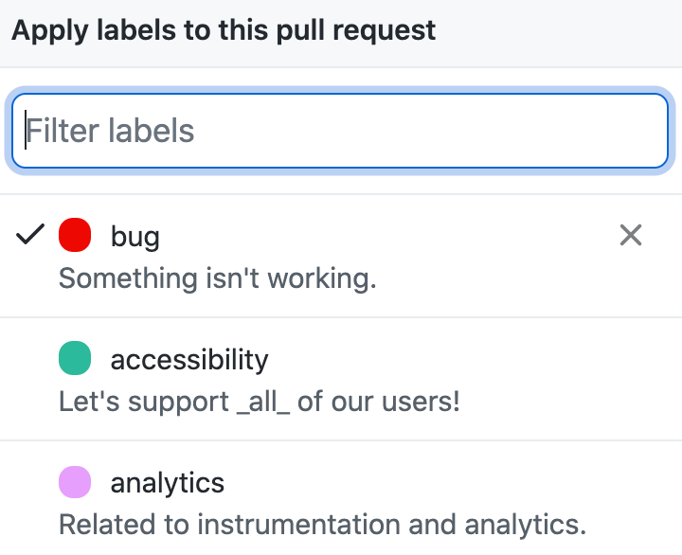Apply the "accessibility" label name

(189, 360)
